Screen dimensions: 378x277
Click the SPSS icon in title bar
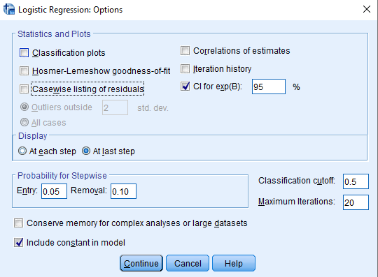pos(9,10)
